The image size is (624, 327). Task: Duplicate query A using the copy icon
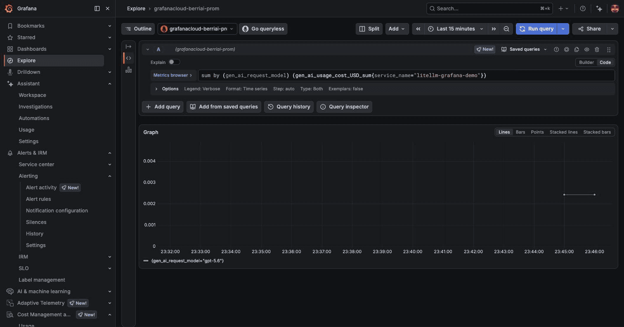(577, 49)
